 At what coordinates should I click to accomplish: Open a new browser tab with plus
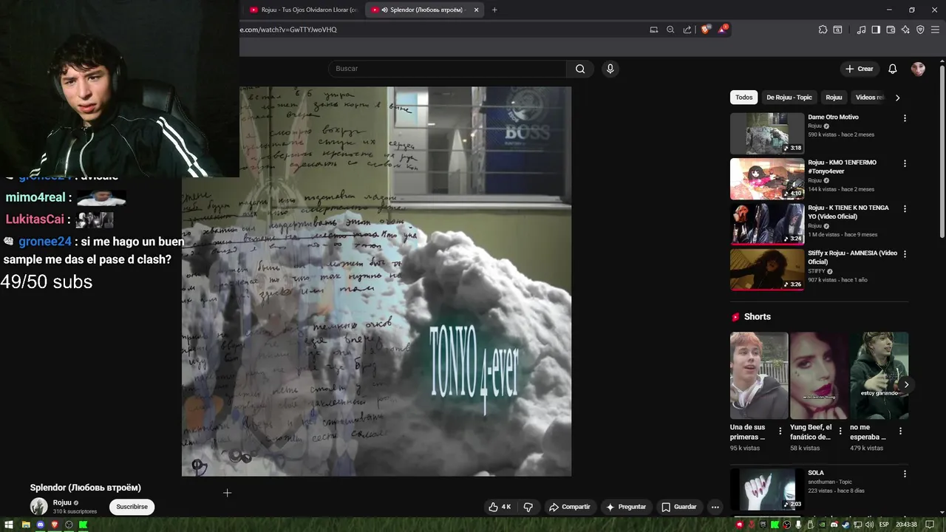[x=494, y=10]
